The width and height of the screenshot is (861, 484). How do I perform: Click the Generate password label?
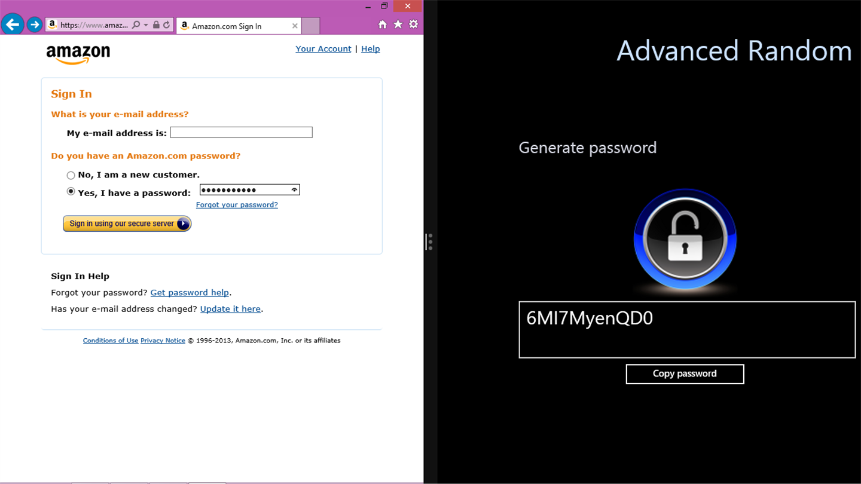(588, 148)
